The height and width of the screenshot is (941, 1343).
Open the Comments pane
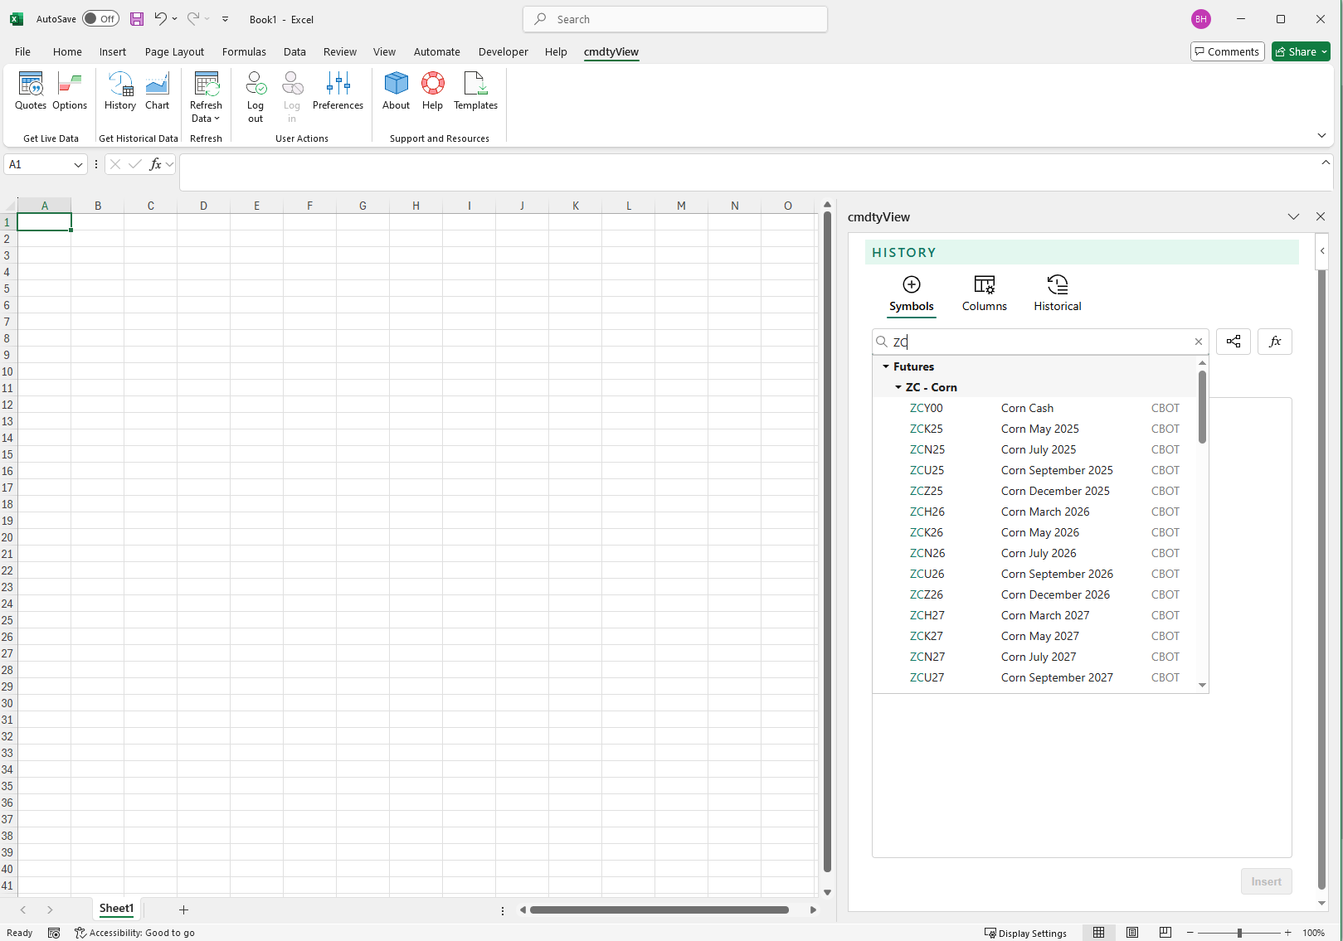(x=1227, y=51)
